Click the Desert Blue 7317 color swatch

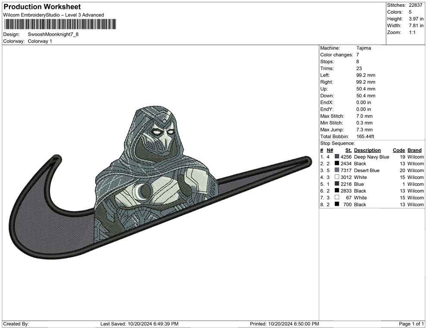[x=337, y=170]
